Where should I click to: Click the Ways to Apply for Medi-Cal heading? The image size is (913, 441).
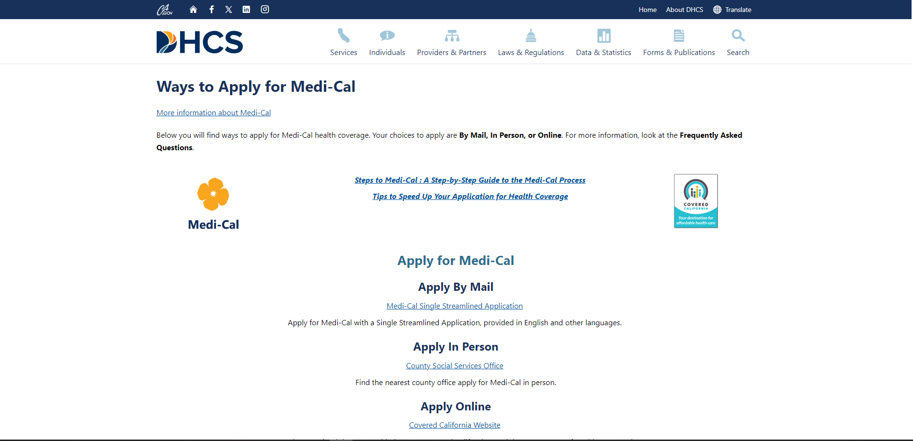point(256,87)
